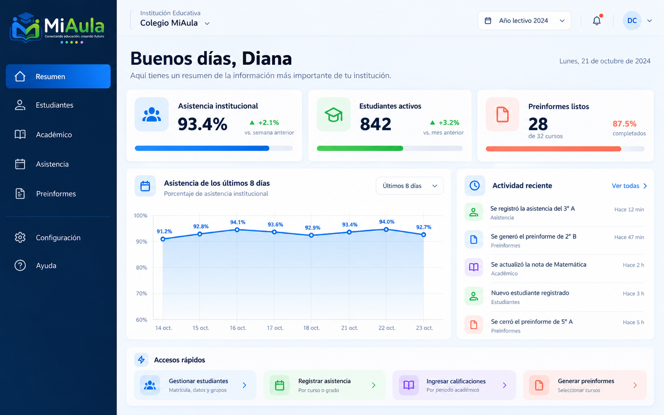Open Estudiantes in the sidebar
Viewport: 664px width, 415px height.
[58, 105]
